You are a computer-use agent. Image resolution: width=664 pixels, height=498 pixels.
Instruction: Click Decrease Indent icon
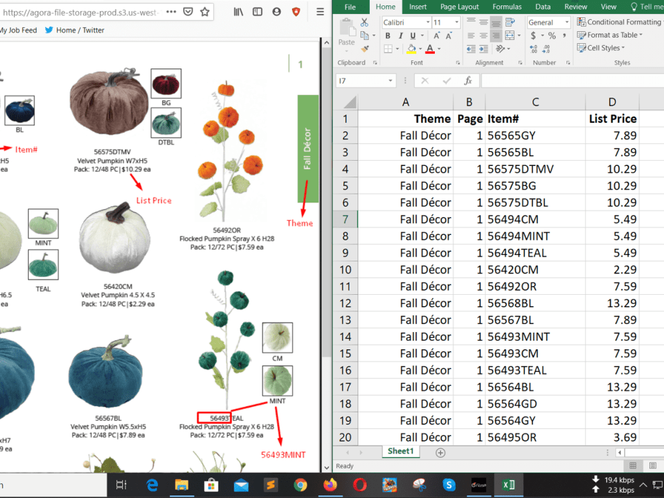coord(471,49)
